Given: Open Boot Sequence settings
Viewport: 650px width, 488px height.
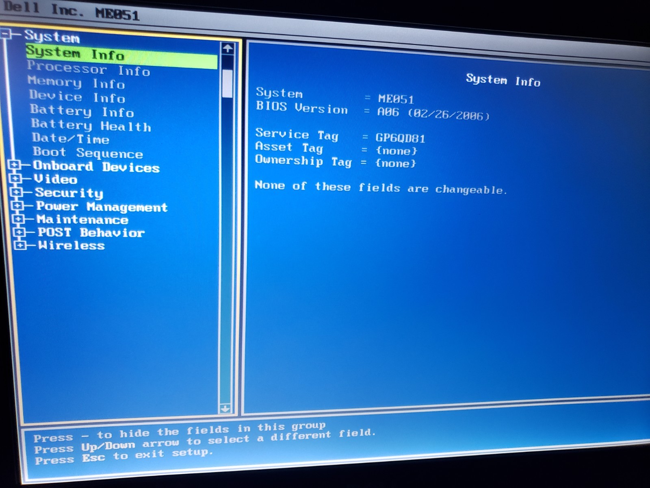Looking at the screenshot, I should [x=88, y=153].
